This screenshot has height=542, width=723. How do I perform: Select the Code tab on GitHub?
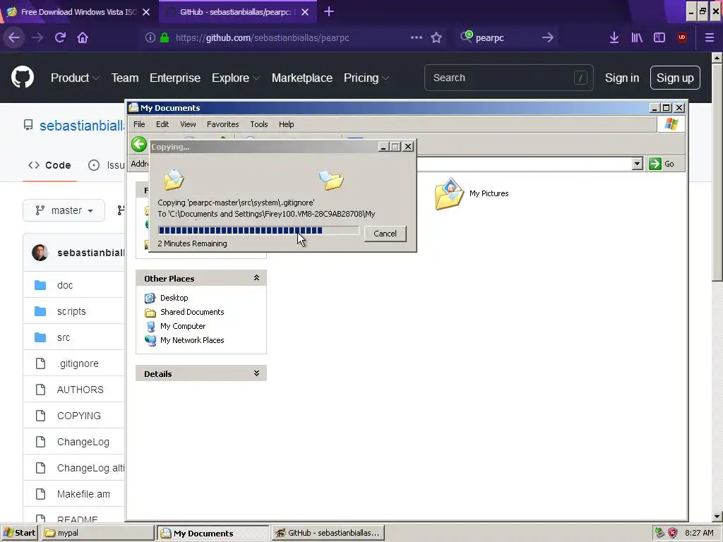(49, 165)
